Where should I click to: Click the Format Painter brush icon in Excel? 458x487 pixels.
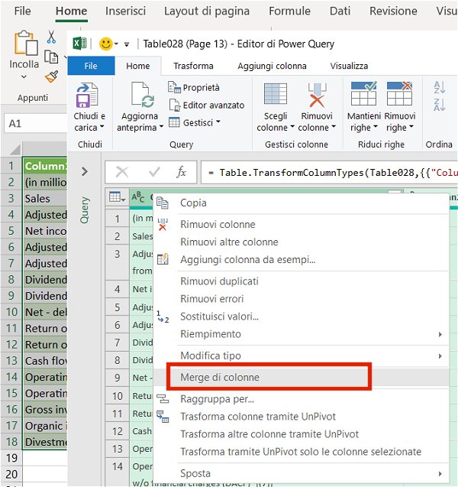tap(51, 76)
